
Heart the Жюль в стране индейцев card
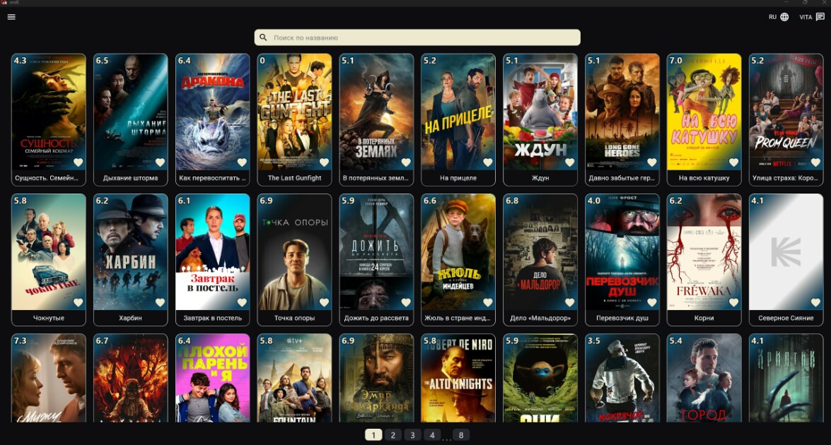pos(488,302)
